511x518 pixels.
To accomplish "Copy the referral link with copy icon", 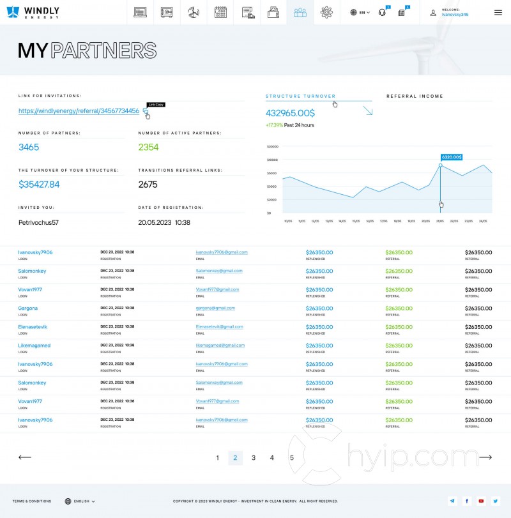I will click(146, 111).
